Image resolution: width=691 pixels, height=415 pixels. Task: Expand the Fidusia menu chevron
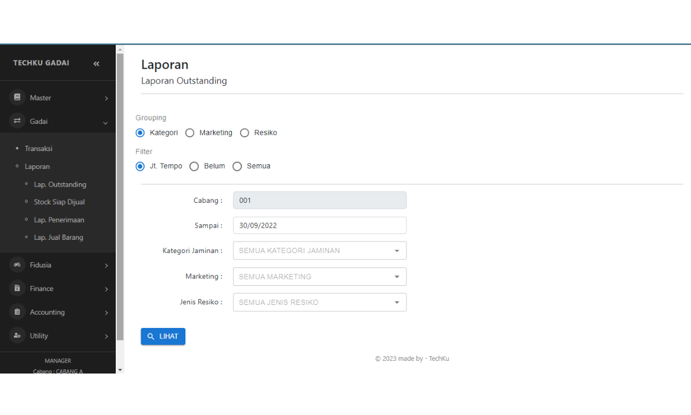(106, 266)
